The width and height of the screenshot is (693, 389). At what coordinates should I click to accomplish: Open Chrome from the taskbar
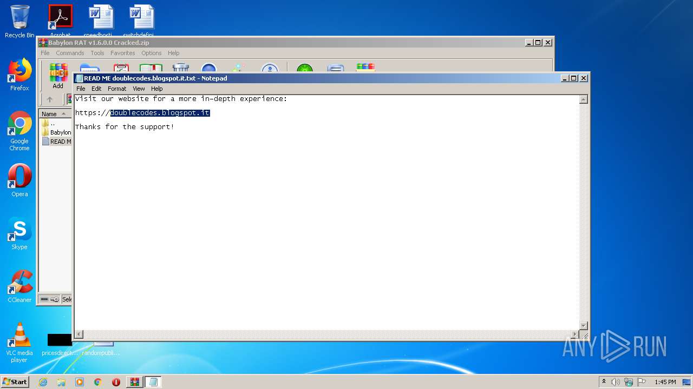pyautogui.click(x=97, y=382)
